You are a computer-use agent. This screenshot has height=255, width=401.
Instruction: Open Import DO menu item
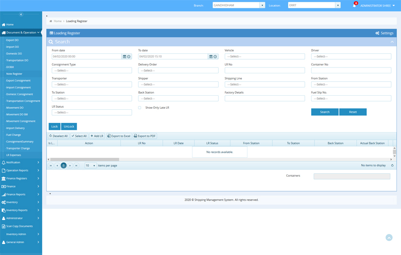(x=13, y=47)
